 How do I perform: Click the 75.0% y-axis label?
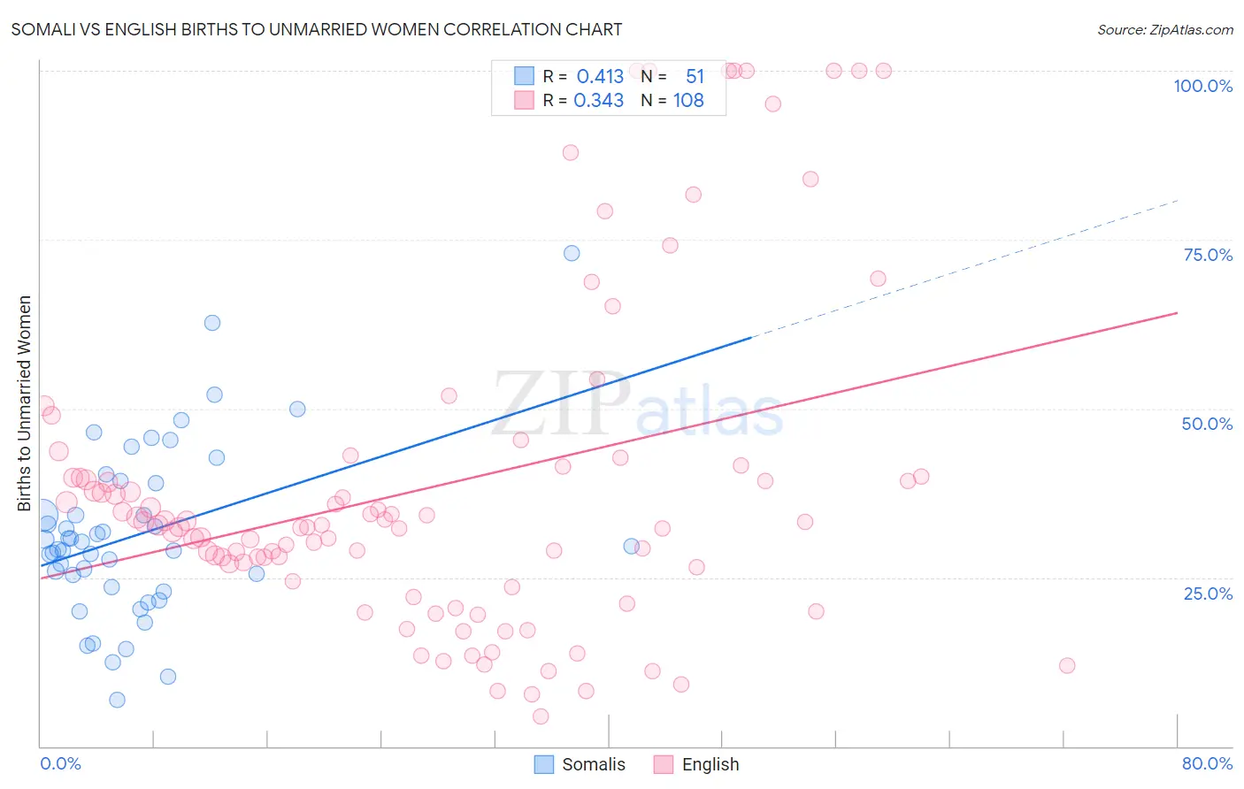1208,255
